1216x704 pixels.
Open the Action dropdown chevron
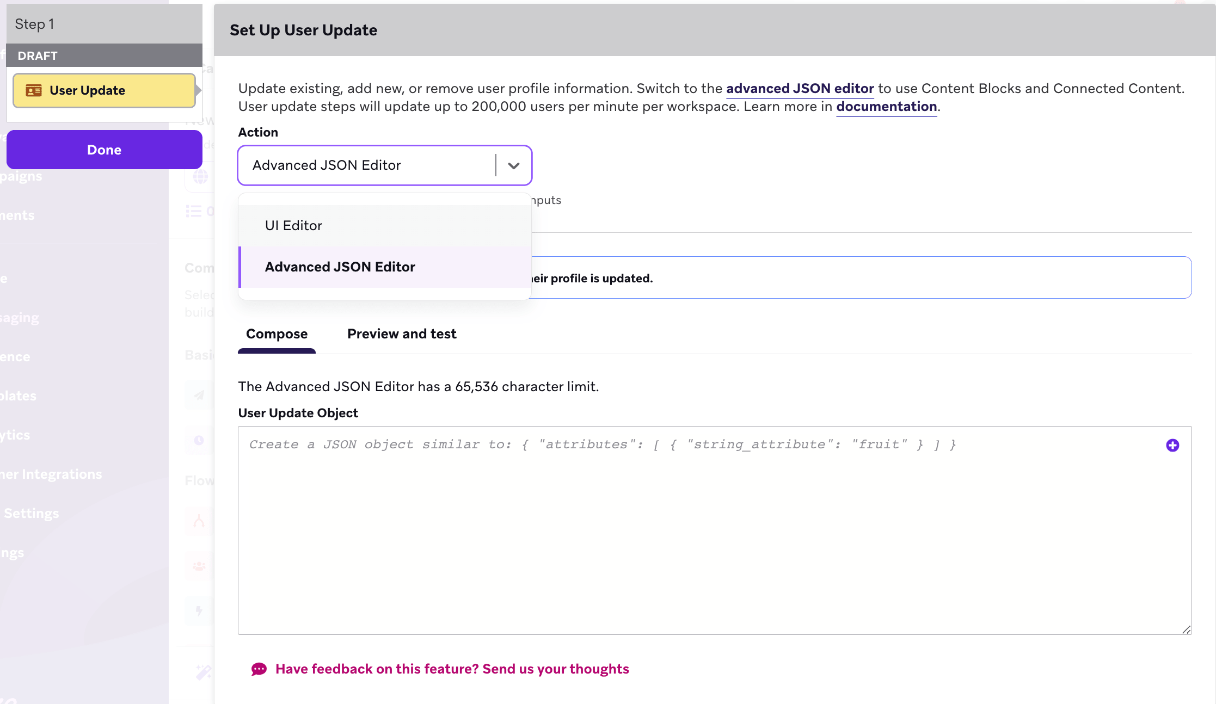point(513,165)
